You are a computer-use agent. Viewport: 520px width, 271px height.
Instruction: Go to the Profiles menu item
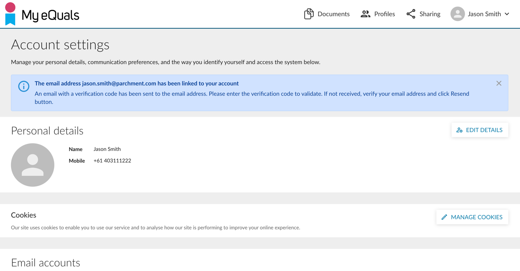click(x=378, y=14)
